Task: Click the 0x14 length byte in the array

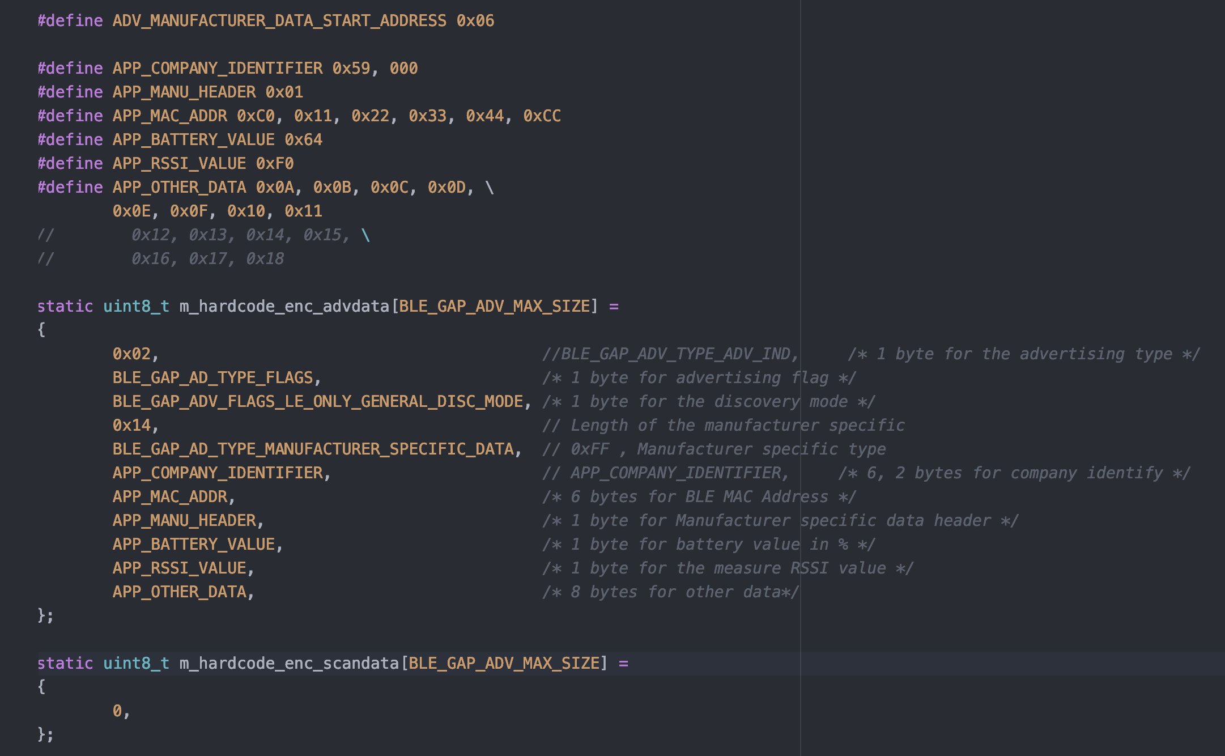Action: [x=131, y=426]
